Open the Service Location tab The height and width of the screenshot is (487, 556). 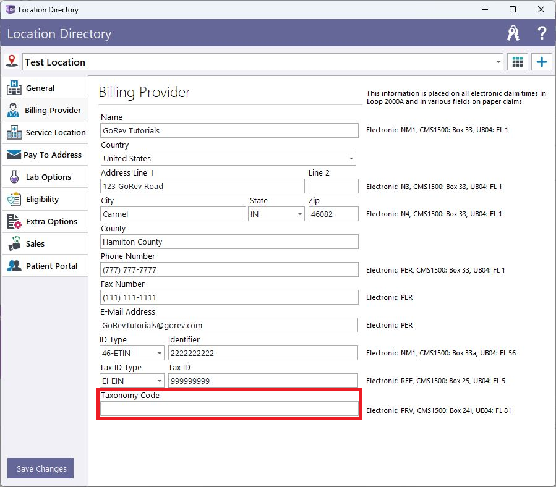pyautogui.click(x=45, y=132)
